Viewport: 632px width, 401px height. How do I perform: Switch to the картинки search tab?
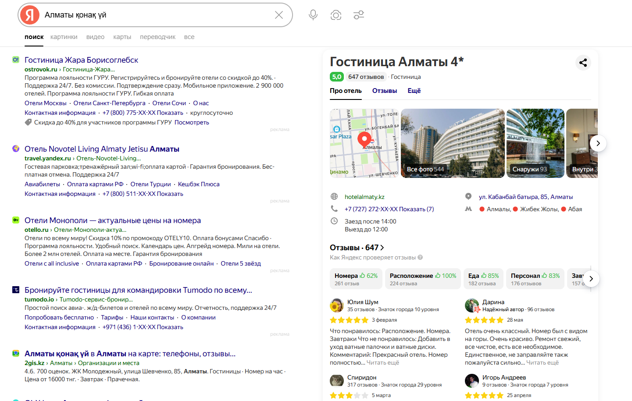[64, 37]
